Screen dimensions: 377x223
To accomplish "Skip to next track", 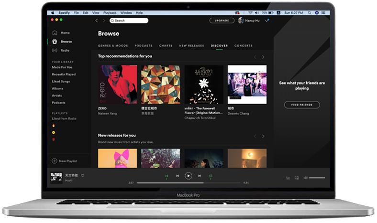I will point(200,176).
